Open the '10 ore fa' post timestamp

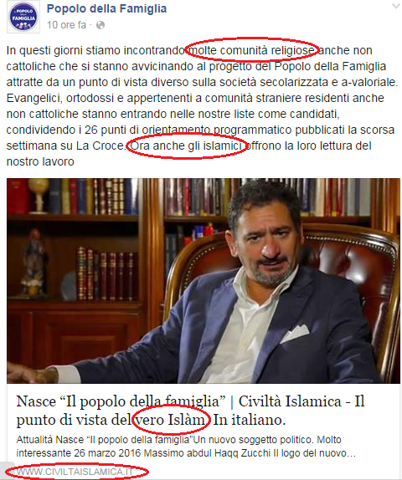[66, 25]
